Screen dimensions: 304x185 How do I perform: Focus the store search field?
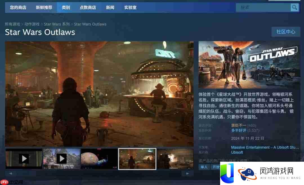pyautogui.click(x=263, y=8)
